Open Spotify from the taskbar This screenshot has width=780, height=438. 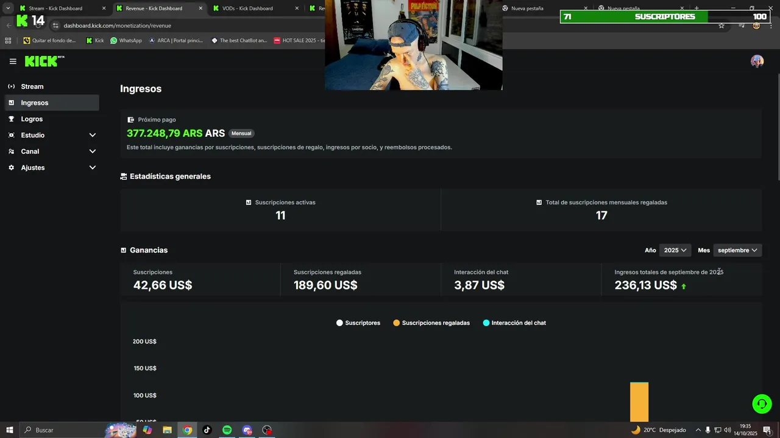pos(227,430)
